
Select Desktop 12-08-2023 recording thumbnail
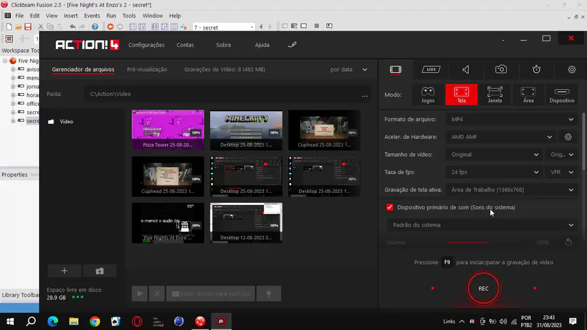[246, 223]
